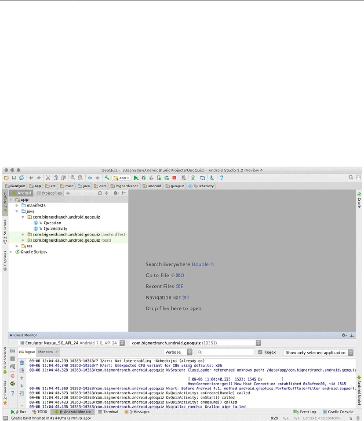Expand the res folder
This screenshot has width=364, height=421.
point(17,246)
